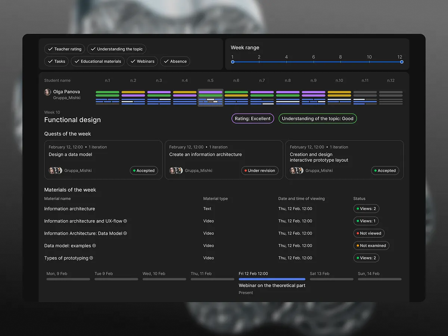Click the avatars on the prototype layout quest card
This screenshot has height=336, width=448.
point(296,170)
